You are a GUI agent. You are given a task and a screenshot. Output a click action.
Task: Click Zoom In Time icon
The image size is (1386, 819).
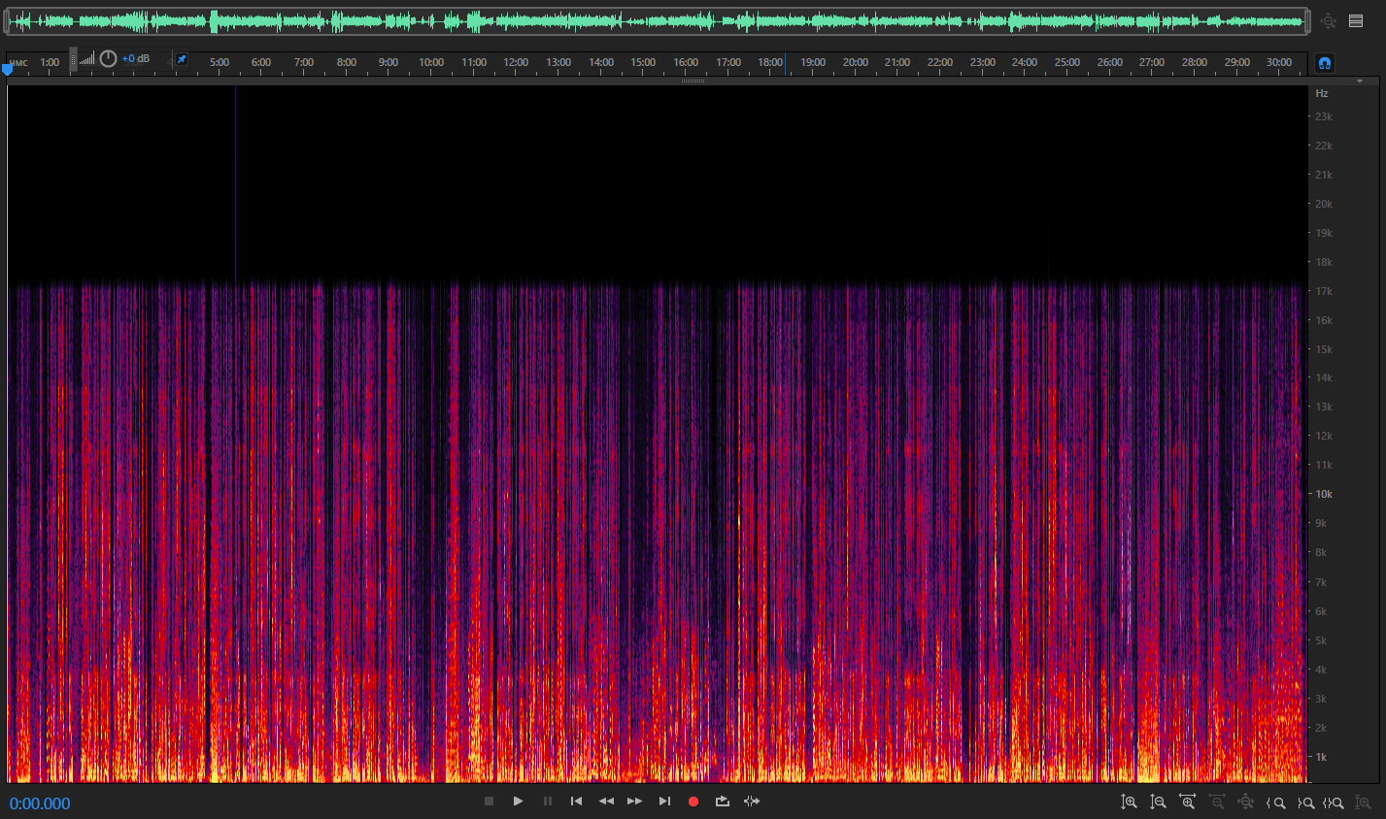(1187, 803)
